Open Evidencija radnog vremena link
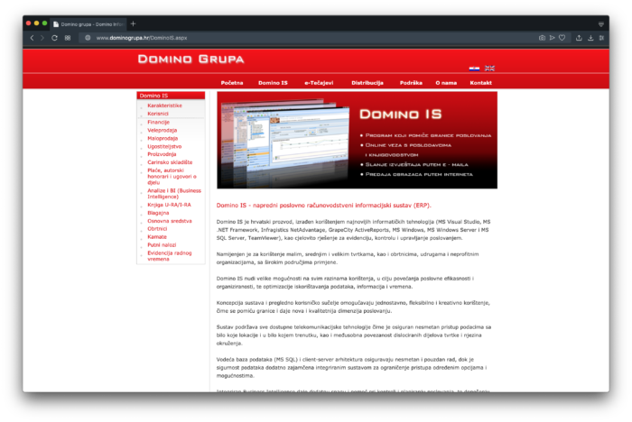 tap(170, 256)
